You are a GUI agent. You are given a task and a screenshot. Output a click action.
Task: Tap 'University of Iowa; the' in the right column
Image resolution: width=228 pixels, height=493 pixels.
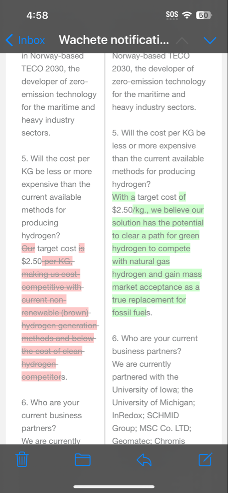click(x=152, y=390)
